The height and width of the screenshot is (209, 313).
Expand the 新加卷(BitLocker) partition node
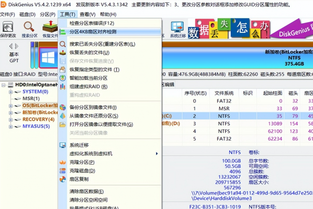pos(11,113)
